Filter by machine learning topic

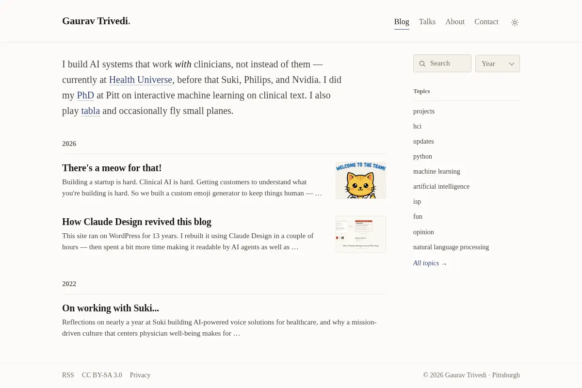436,171
